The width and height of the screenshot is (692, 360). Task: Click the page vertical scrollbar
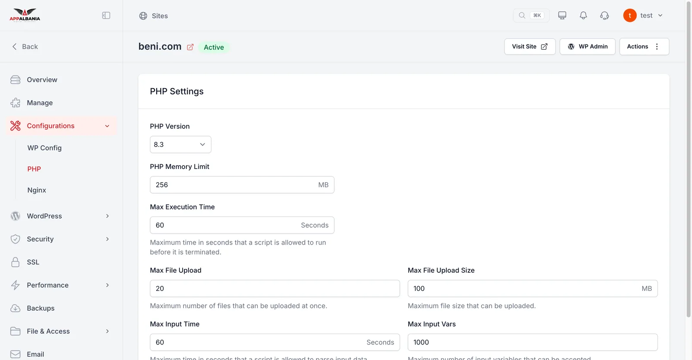tap(689, 160)
